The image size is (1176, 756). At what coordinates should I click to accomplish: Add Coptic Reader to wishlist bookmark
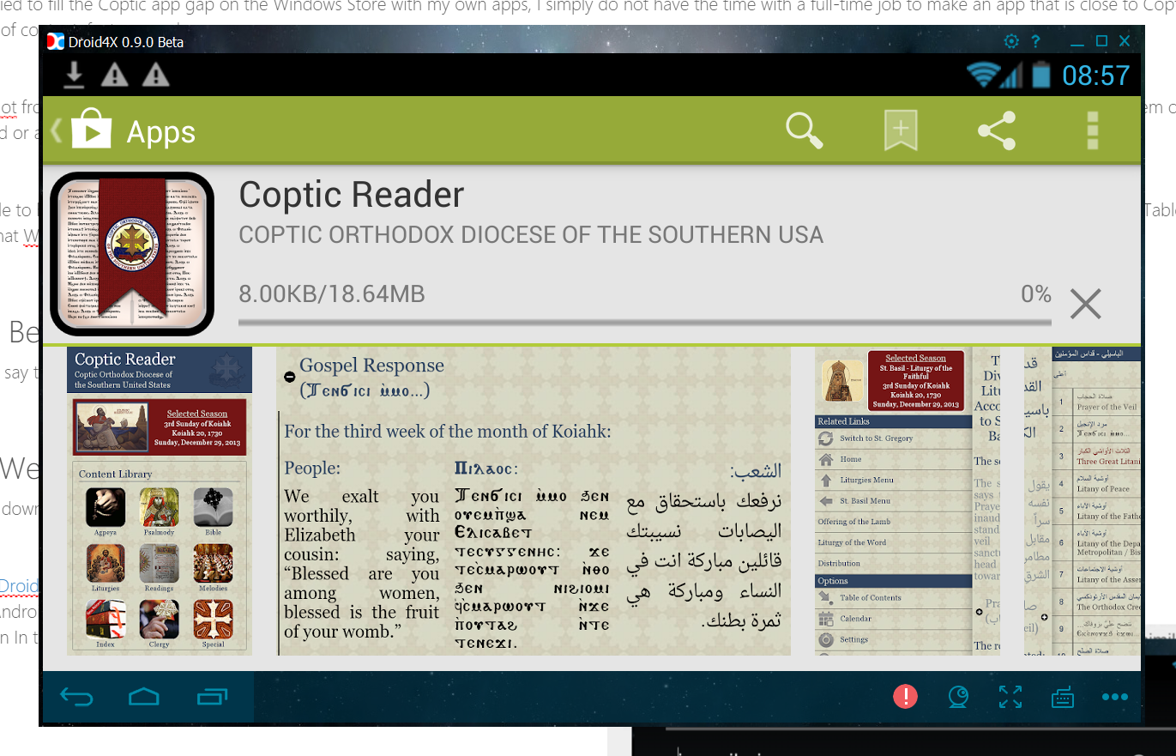(901, 131)
